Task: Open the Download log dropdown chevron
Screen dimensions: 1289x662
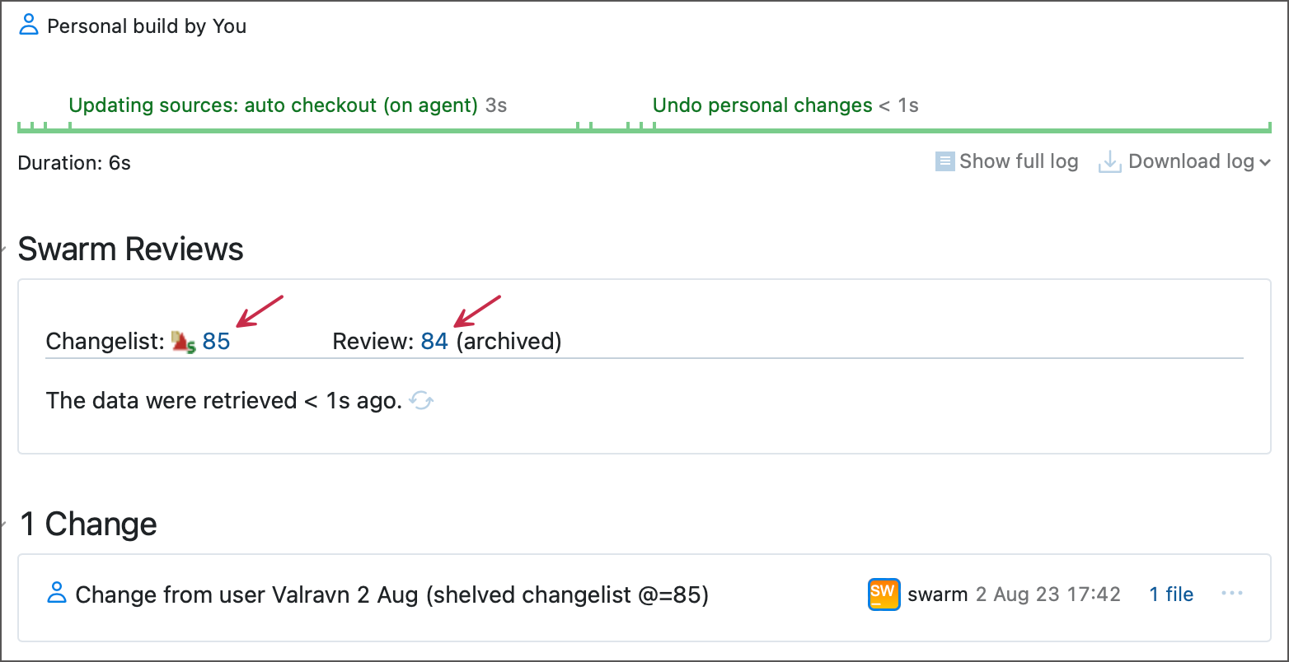Action: click(x=1264, y=163)
